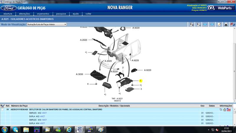Open the pesquisa menu
236x133 pixels.
(61, 14)
